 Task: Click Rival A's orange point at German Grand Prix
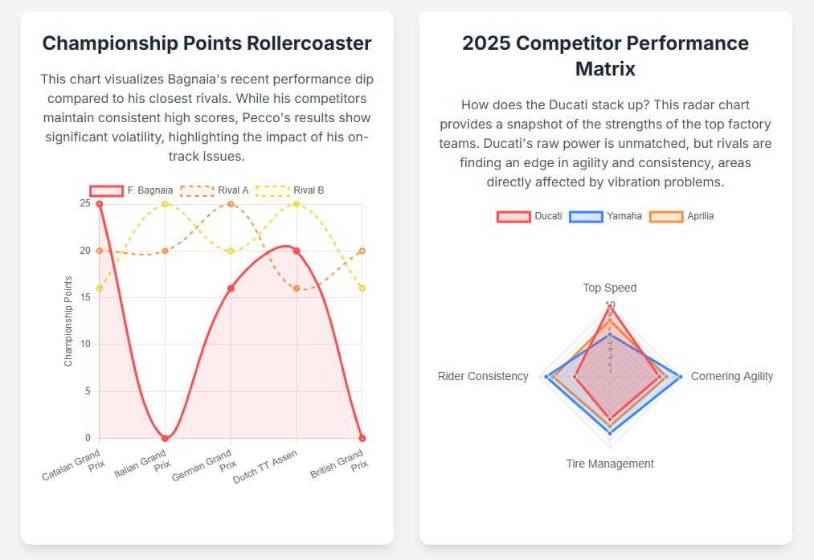coord(231,204)
